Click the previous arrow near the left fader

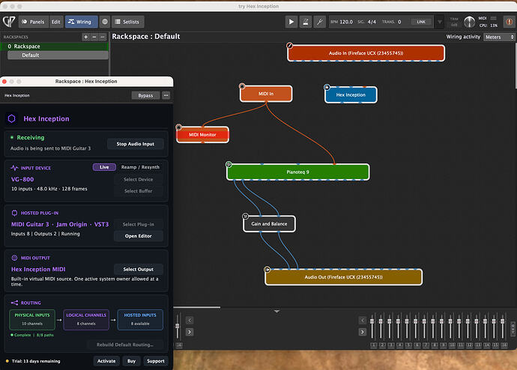[190, 321]
